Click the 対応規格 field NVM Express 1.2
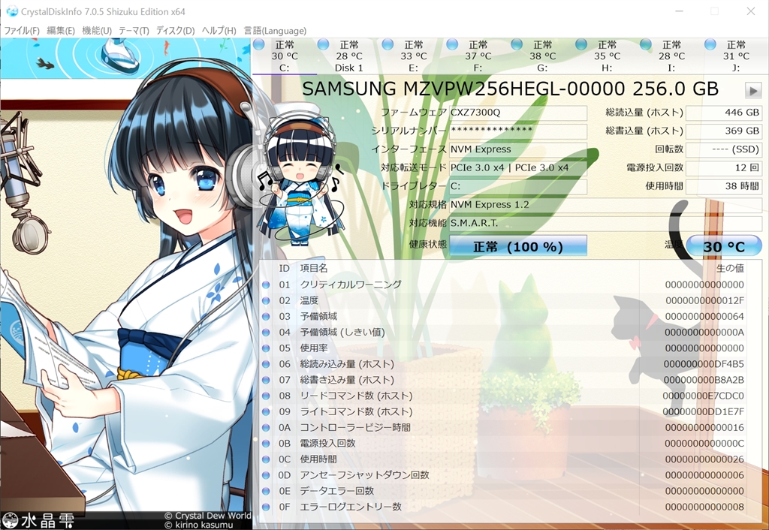Viewport: 769px width, 530px height. pos(606,204)
